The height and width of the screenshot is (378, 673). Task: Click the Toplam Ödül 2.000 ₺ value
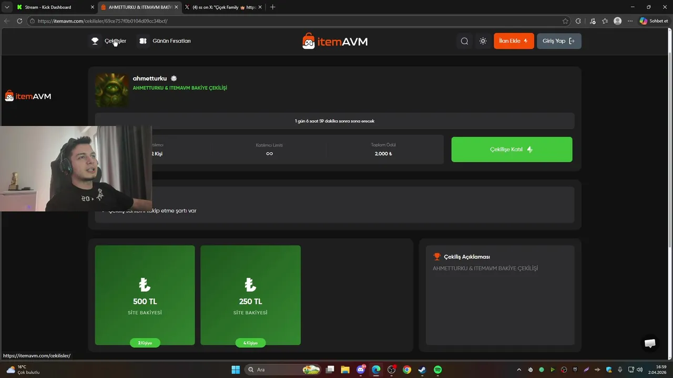point(383,154)
